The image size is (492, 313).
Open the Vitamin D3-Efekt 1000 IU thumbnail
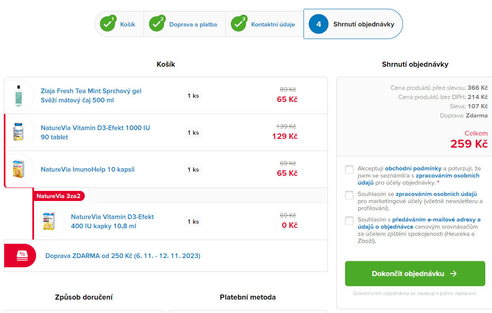(x=18, y=132)
